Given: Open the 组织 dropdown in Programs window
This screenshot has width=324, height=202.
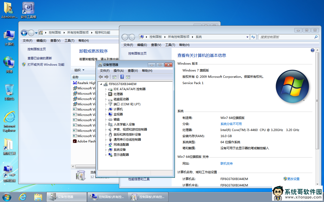Looking at the screenshot, I should coord(79,70).
